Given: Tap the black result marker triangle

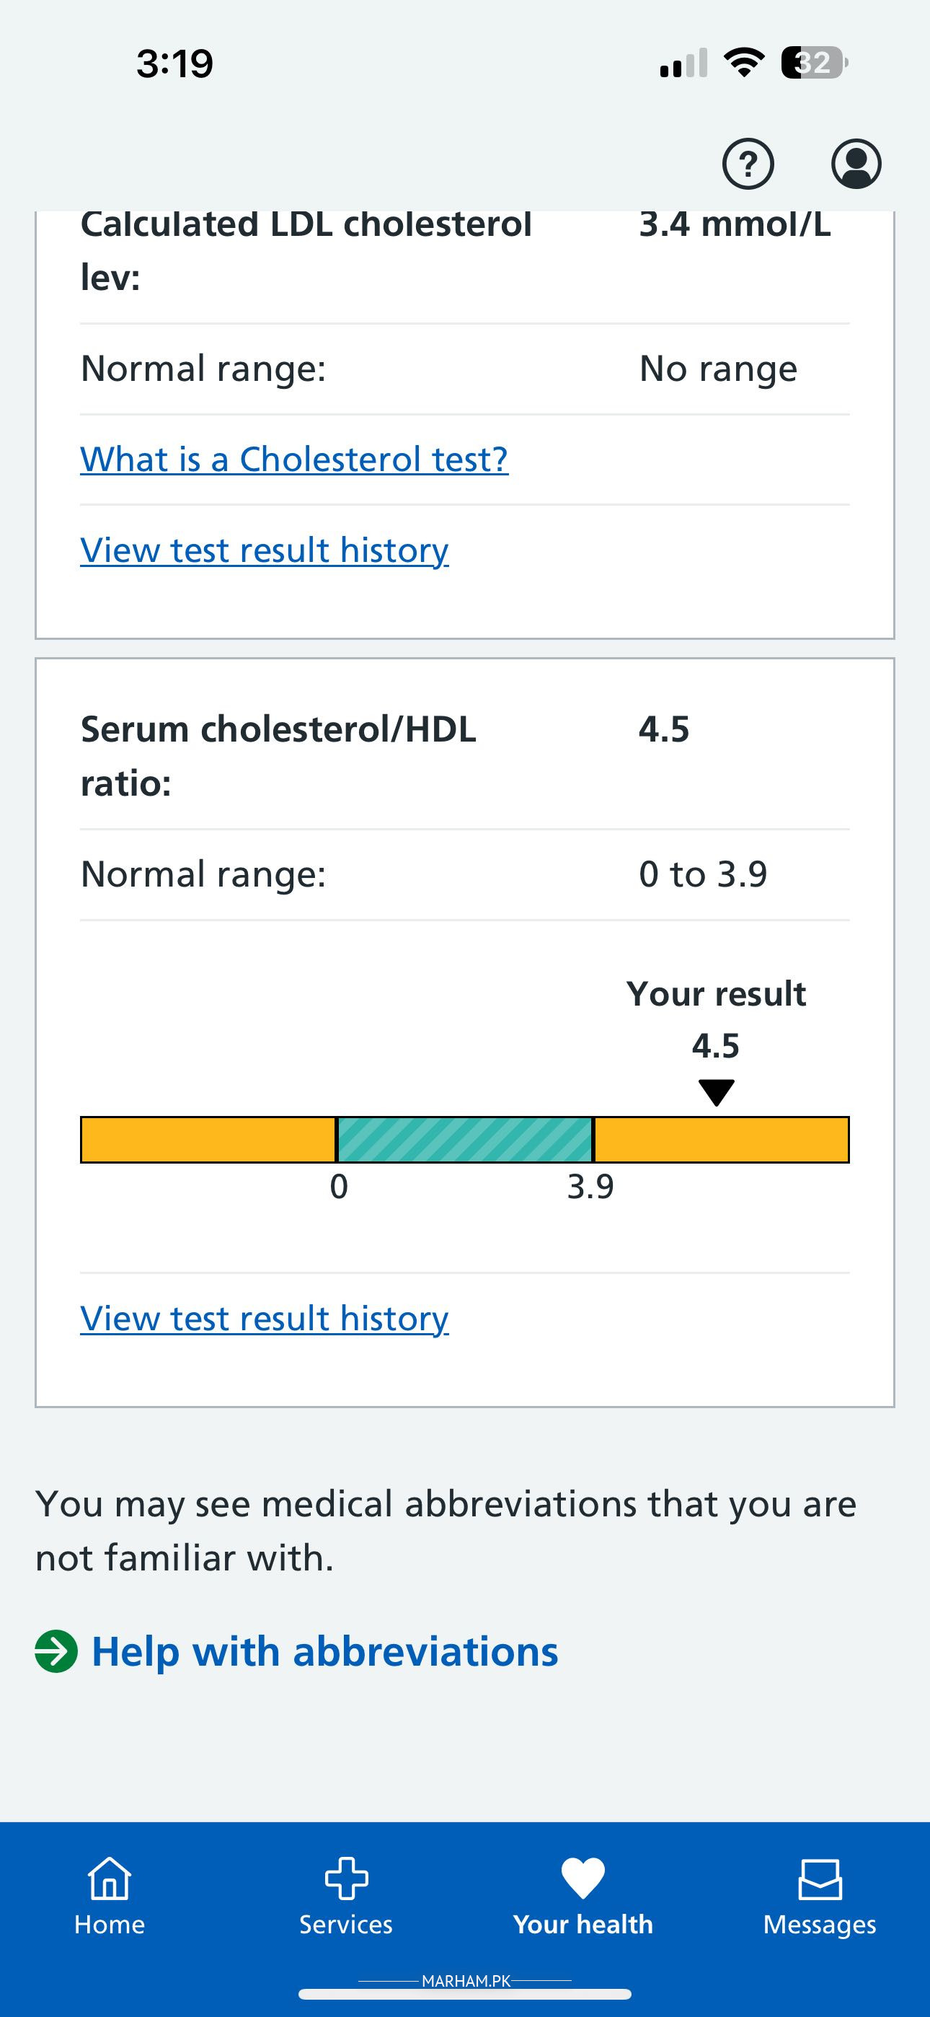Looking at the screenshot, I should 717,1091.
